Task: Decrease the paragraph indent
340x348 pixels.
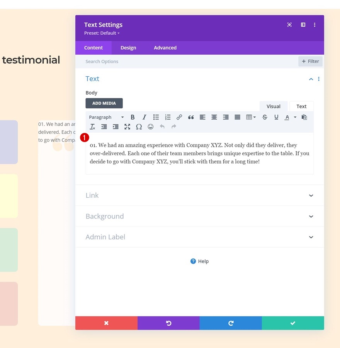Action: pyautogui.click(x=104, y=127)
